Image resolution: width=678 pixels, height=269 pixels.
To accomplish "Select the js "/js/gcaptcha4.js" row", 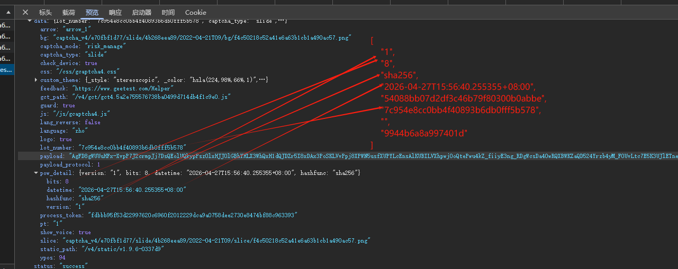I will pos(75,114).
